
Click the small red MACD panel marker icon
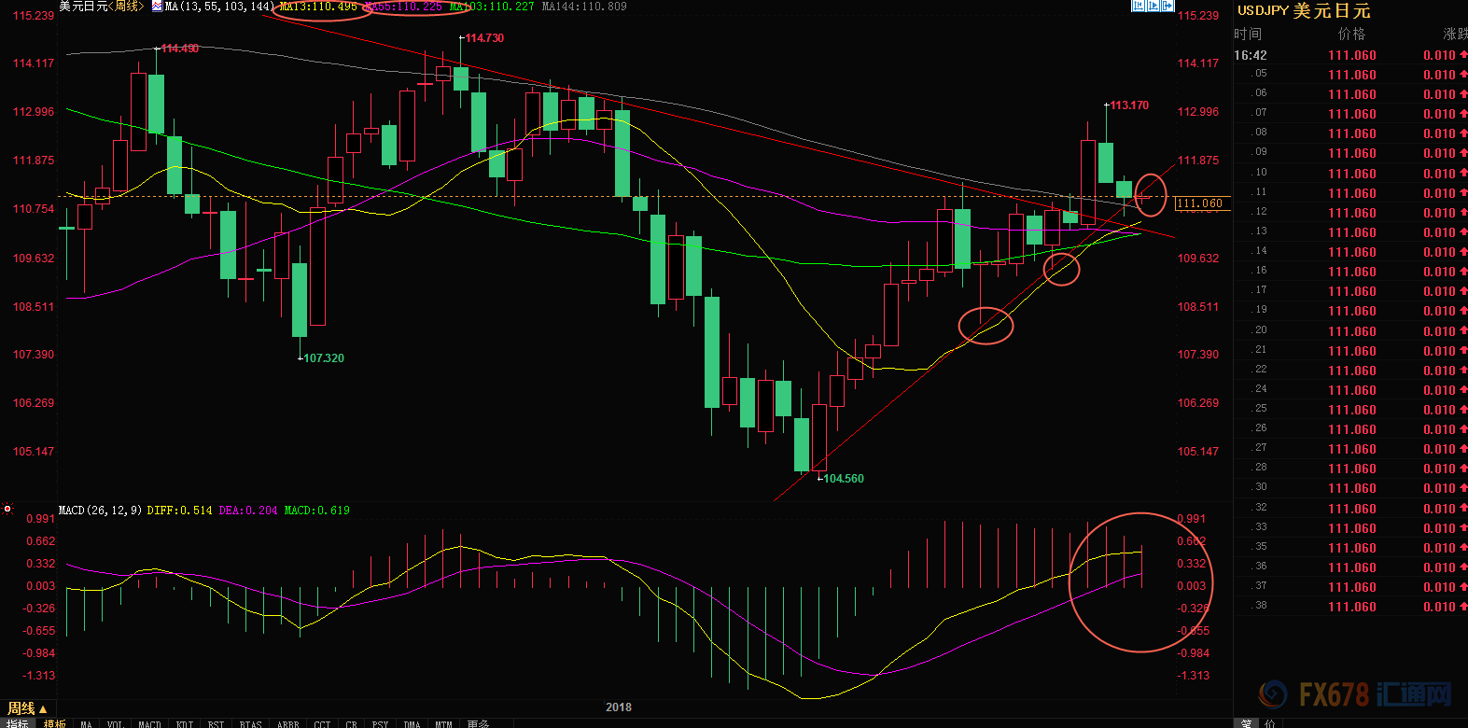(7, 510)
